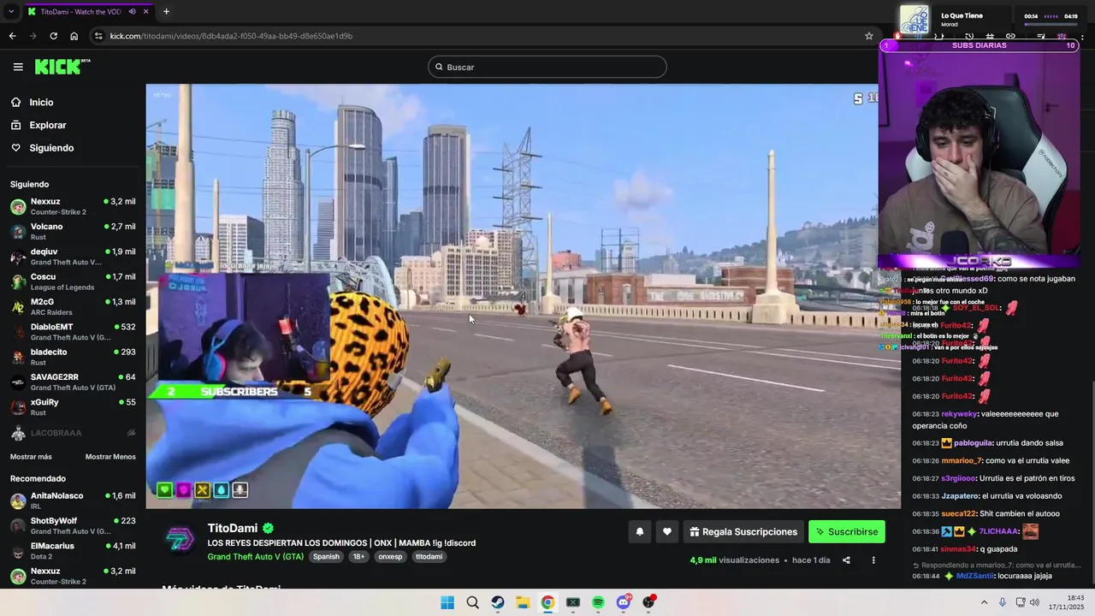Open ElMacarius Dota 2 recommended channel
Image resolution: width=1095 pixels, height=616 pixels.
(73, 551)
